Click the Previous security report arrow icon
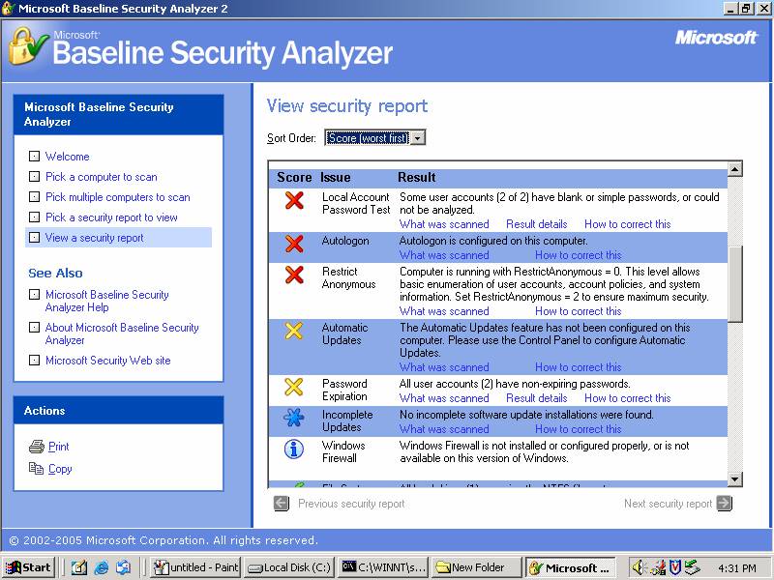774x580 pixels. [282, 504]
